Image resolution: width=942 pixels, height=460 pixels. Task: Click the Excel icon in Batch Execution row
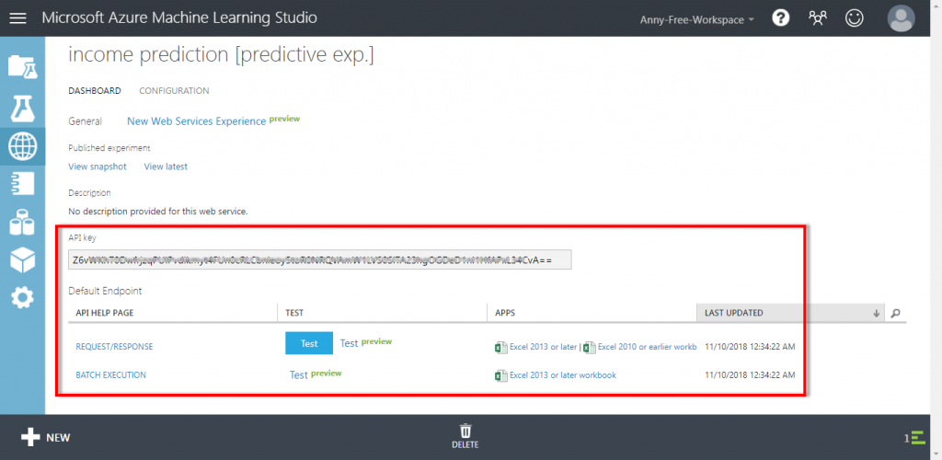(500, 375)
